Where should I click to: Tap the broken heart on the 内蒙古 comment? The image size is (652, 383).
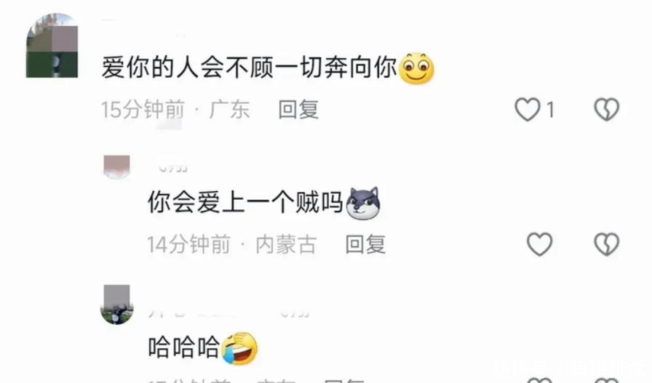coord(606,244)
